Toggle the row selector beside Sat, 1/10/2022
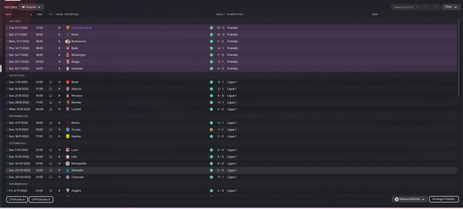The height and width of the screenshot is (209, 463). click(7, 150)
